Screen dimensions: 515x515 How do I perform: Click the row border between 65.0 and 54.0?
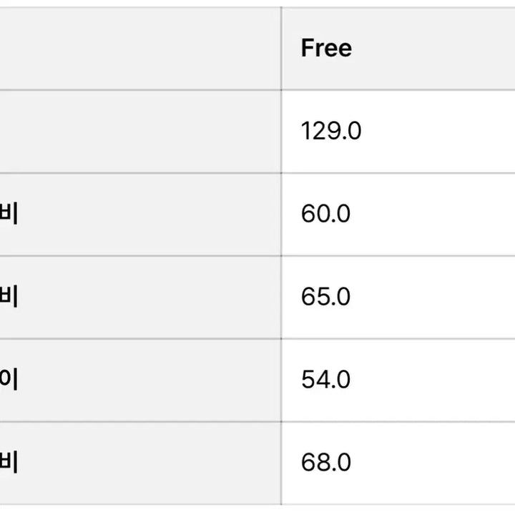pos(398,339)
